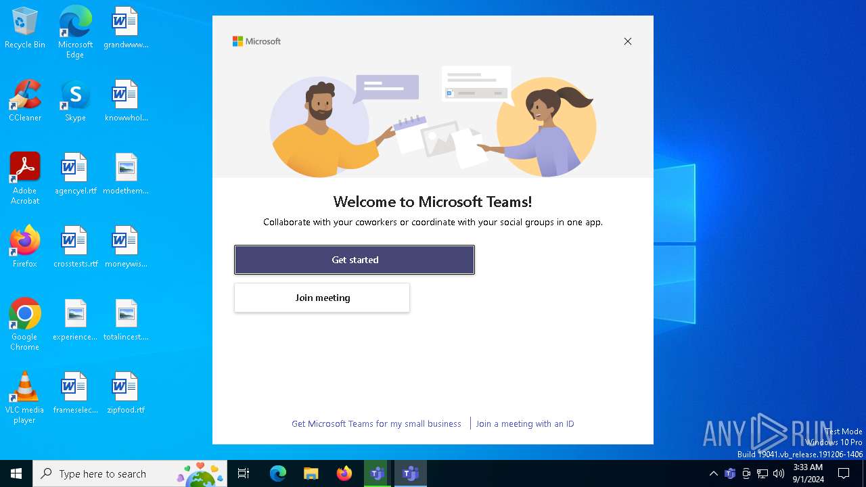866x487 pixels.
Task: Open the clock showing 3:33 AM
Action: coord(808,473)
